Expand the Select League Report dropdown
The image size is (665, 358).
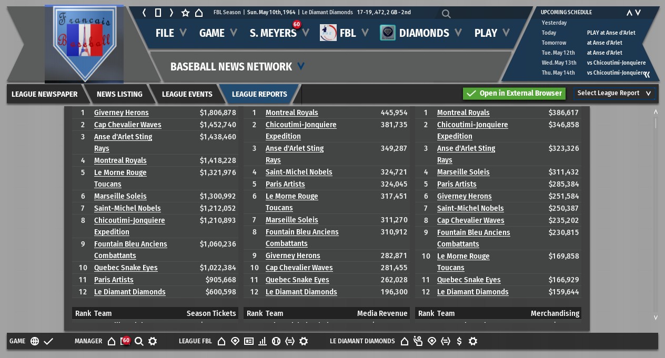coord(614,93)
